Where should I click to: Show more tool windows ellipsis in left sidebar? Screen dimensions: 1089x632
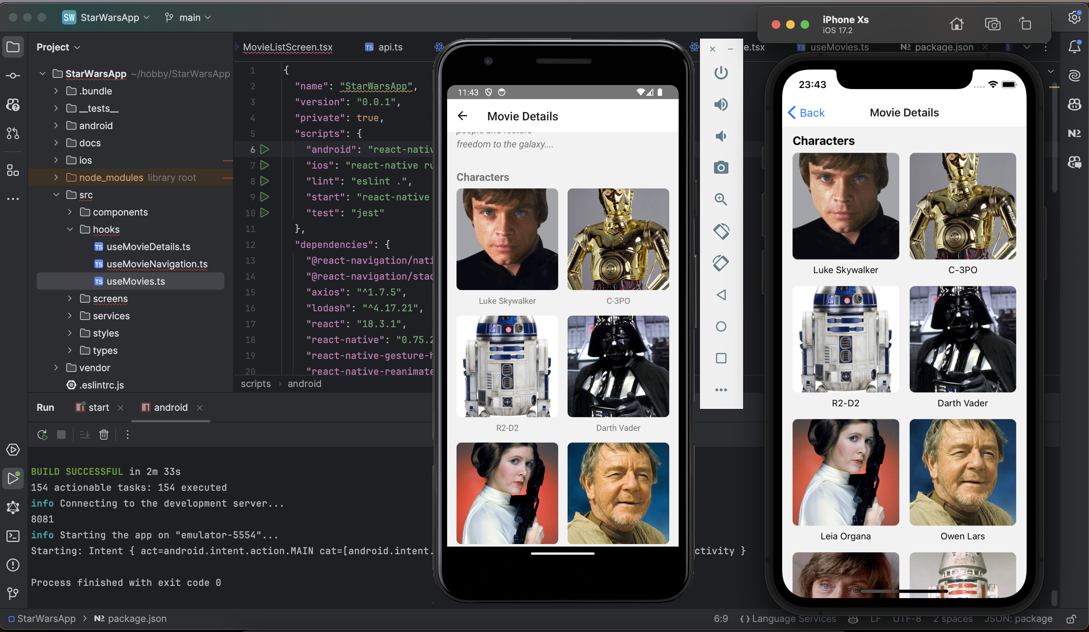[x=13, y=199]
